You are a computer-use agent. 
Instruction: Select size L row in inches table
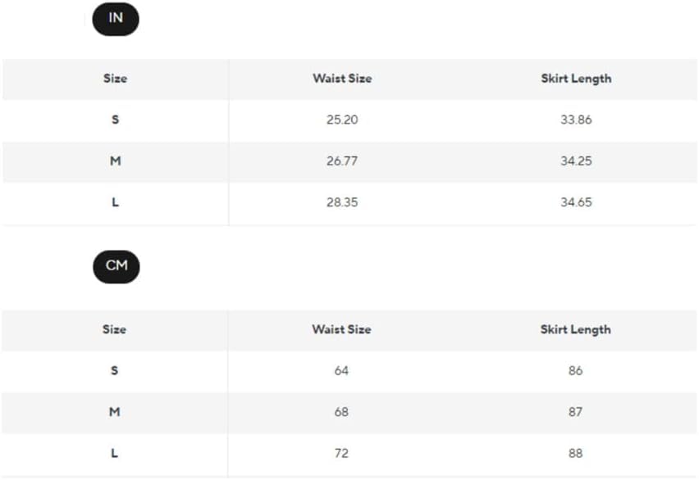point(115,202)
